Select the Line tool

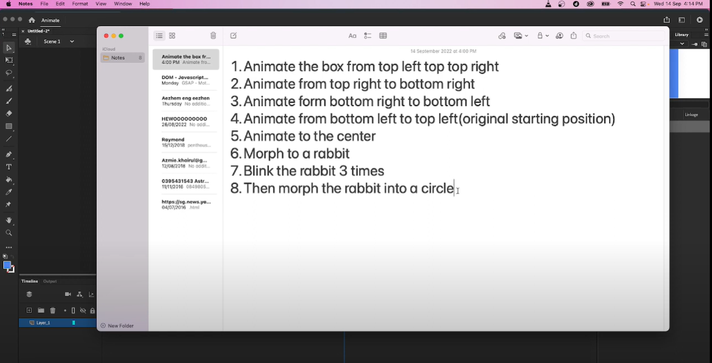9,139
